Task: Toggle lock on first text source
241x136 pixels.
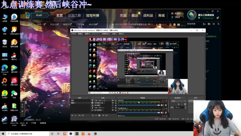Action: click(116, 100)
